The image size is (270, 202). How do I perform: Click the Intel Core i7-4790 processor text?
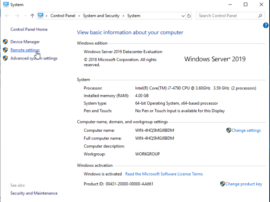click(196, 88)
